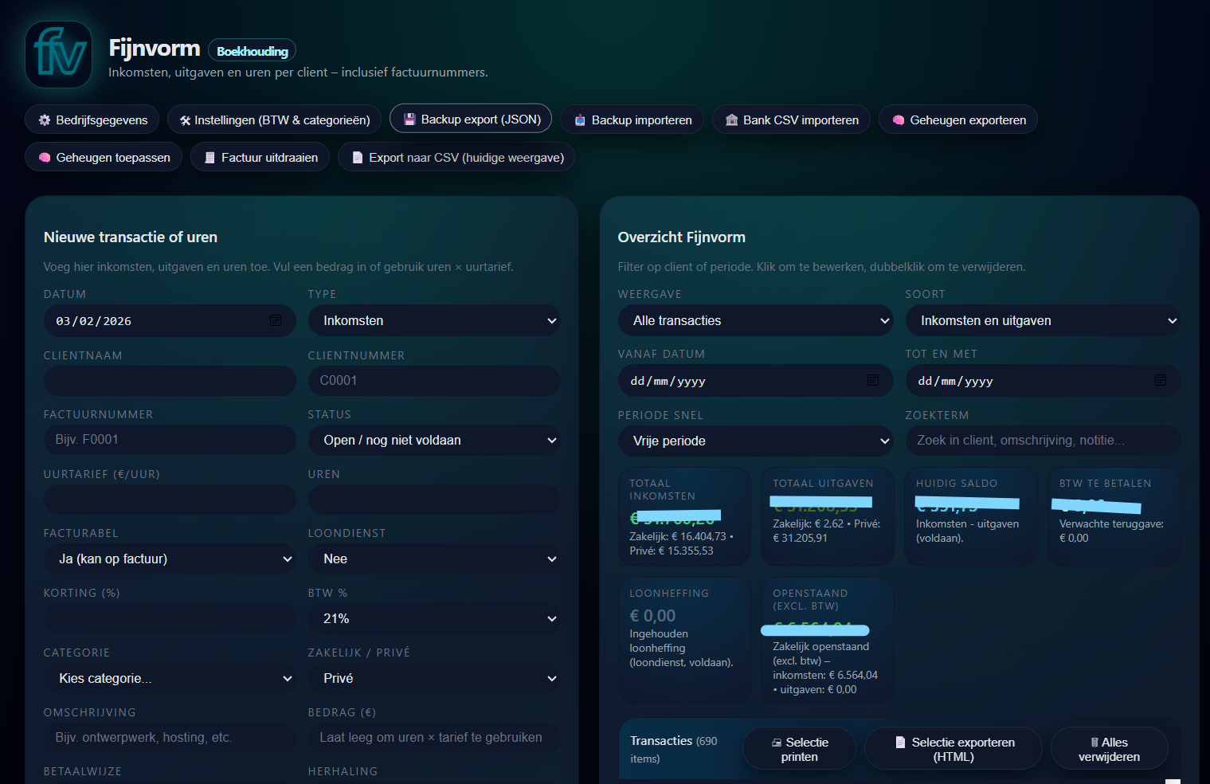Click the Openstaand (excl. BTW) card
This screenshot has width=1210, height=784.
(x=828, y=641)
